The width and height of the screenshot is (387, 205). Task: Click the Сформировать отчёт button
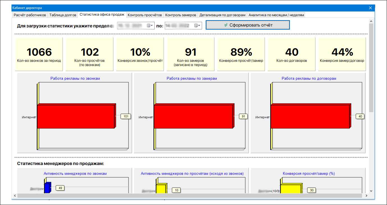click(x=248, y=25)
